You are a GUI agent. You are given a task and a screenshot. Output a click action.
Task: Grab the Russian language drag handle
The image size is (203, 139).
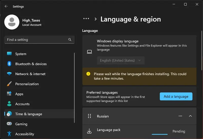89,116
